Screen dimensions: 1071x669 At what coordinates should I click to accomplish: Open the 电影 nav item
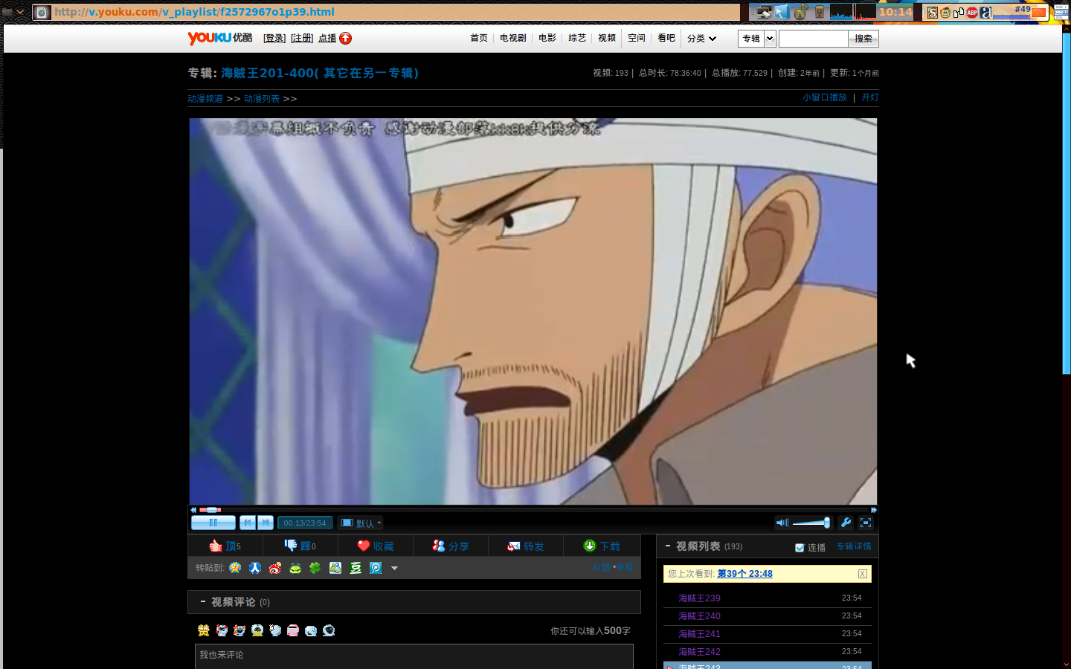click(x=547, y=38)
